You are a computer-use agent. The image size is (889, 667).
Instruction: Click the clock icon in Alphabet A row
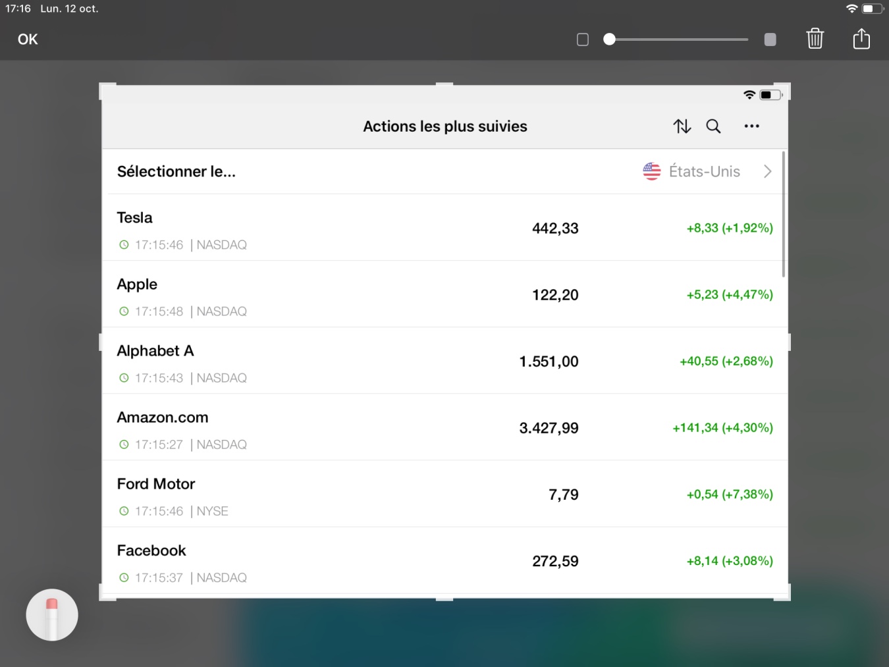tap(124, 378)
